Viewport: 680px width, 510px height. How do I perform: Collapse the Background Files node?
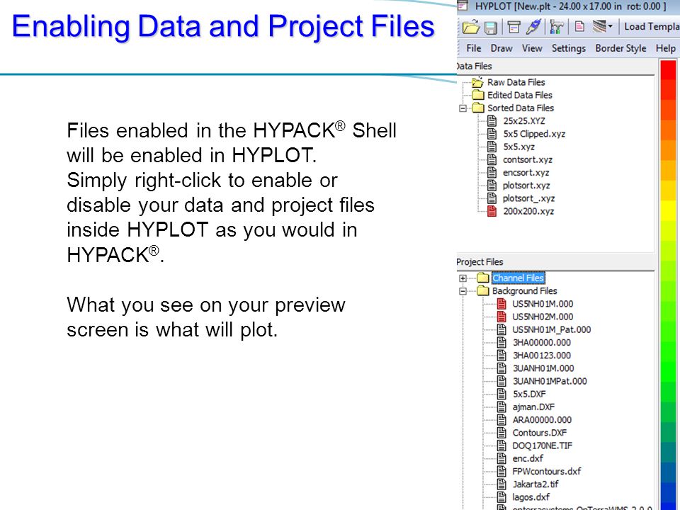[463, 291]
